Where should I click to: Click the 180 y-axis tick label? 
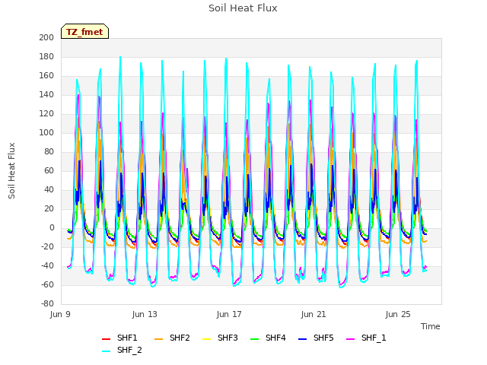click(x=46, y=57)
